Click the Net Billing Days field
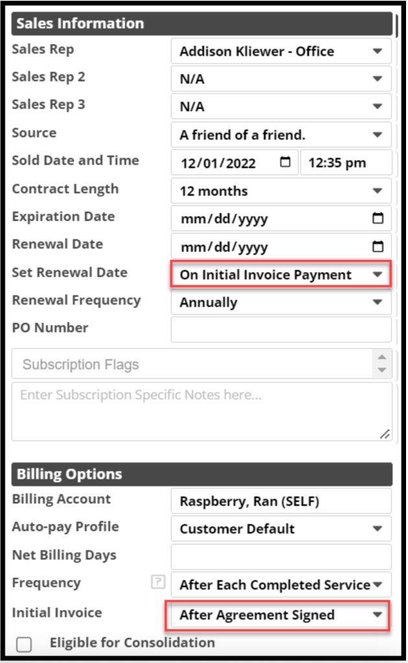 pyautogui.click(x=281, y=557)
